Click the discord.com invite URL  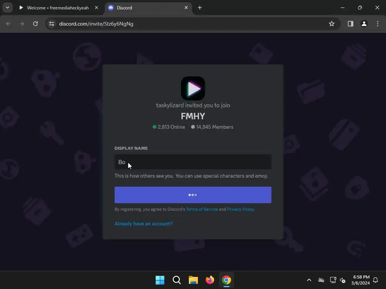96,24
